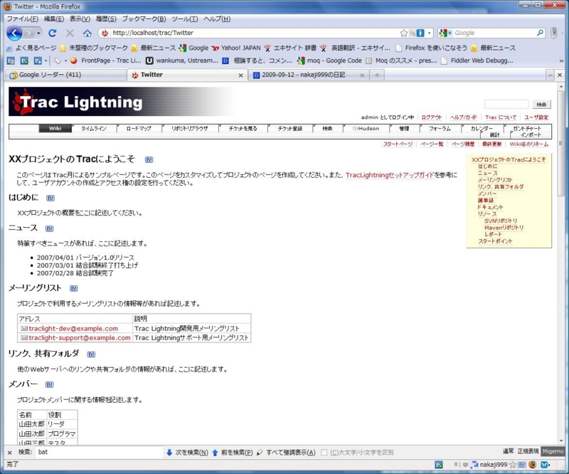This screenshot has height=474, width=569.
Task: Open the チケットを見る navigation tab
Action: pos(243,129)
